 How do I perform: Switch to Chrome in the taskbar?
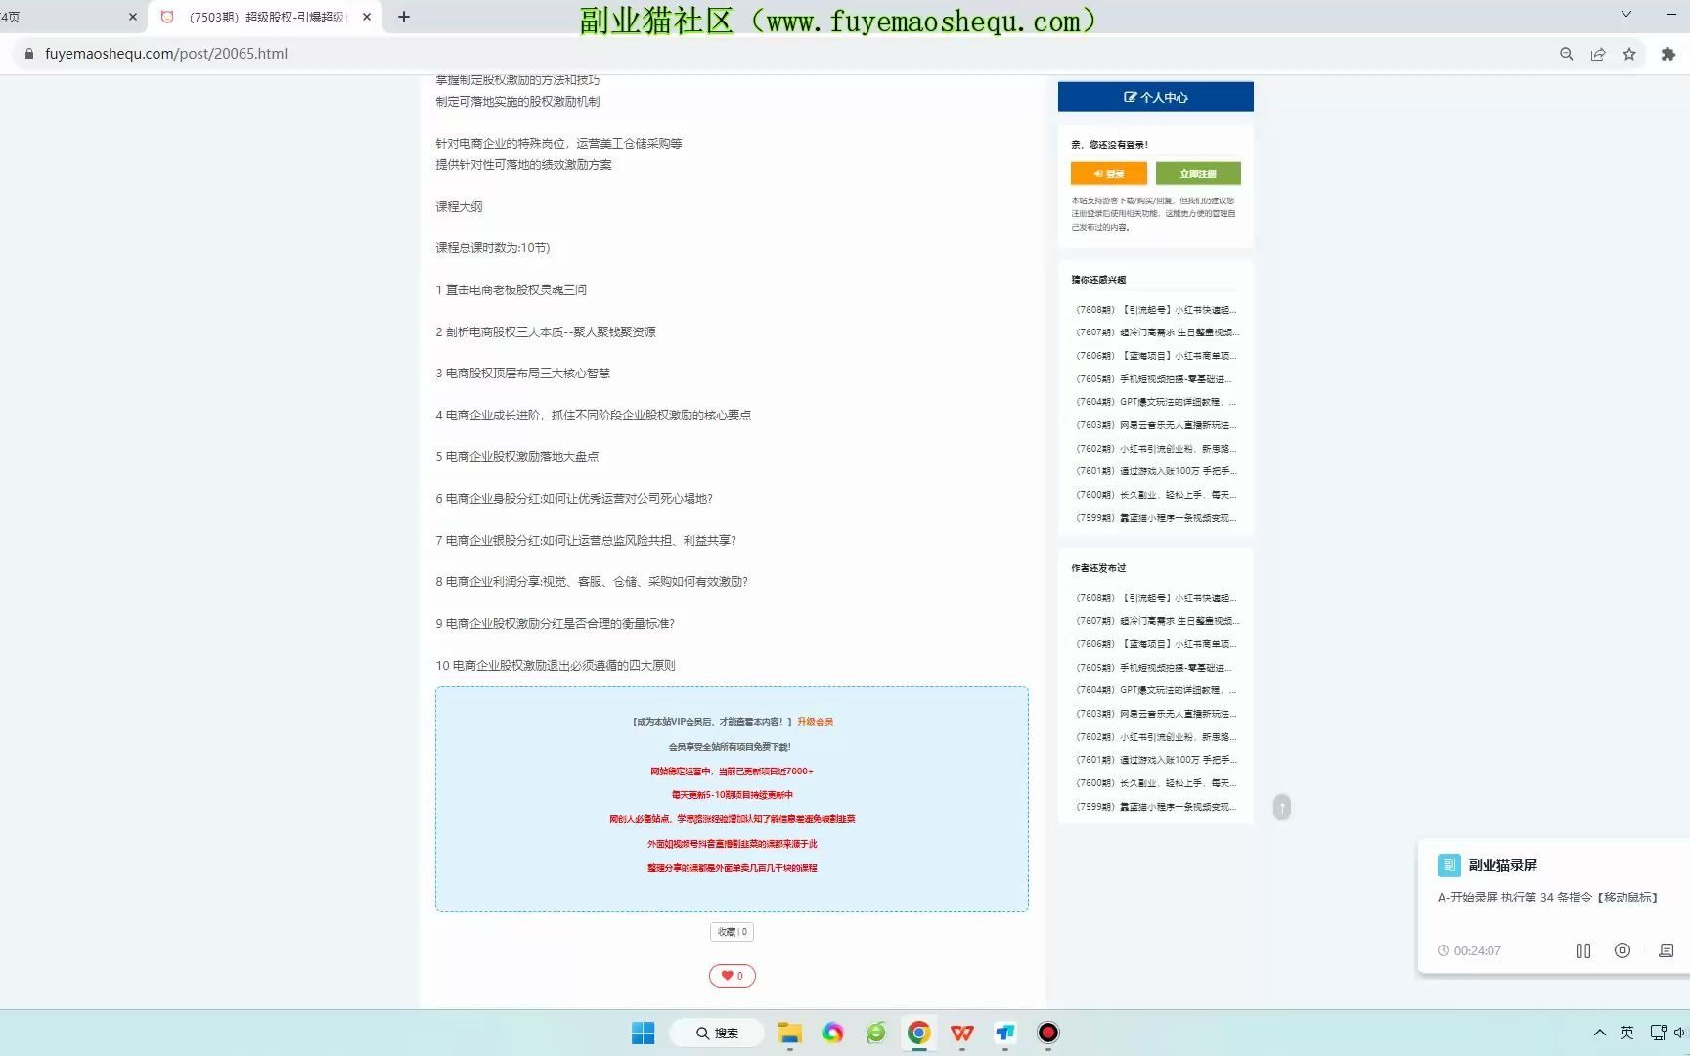[x=918, y=1033]
